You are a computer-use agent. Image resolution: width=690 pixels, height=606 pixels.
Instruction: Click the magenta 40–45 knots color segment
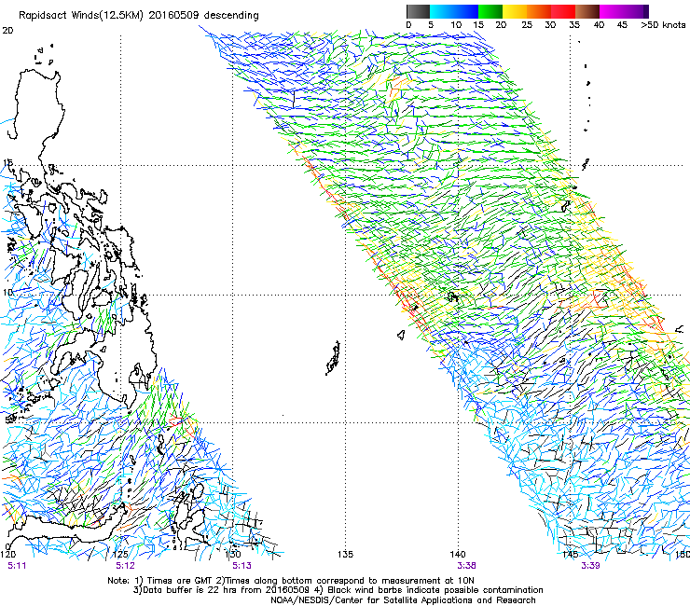click(612, 11)
